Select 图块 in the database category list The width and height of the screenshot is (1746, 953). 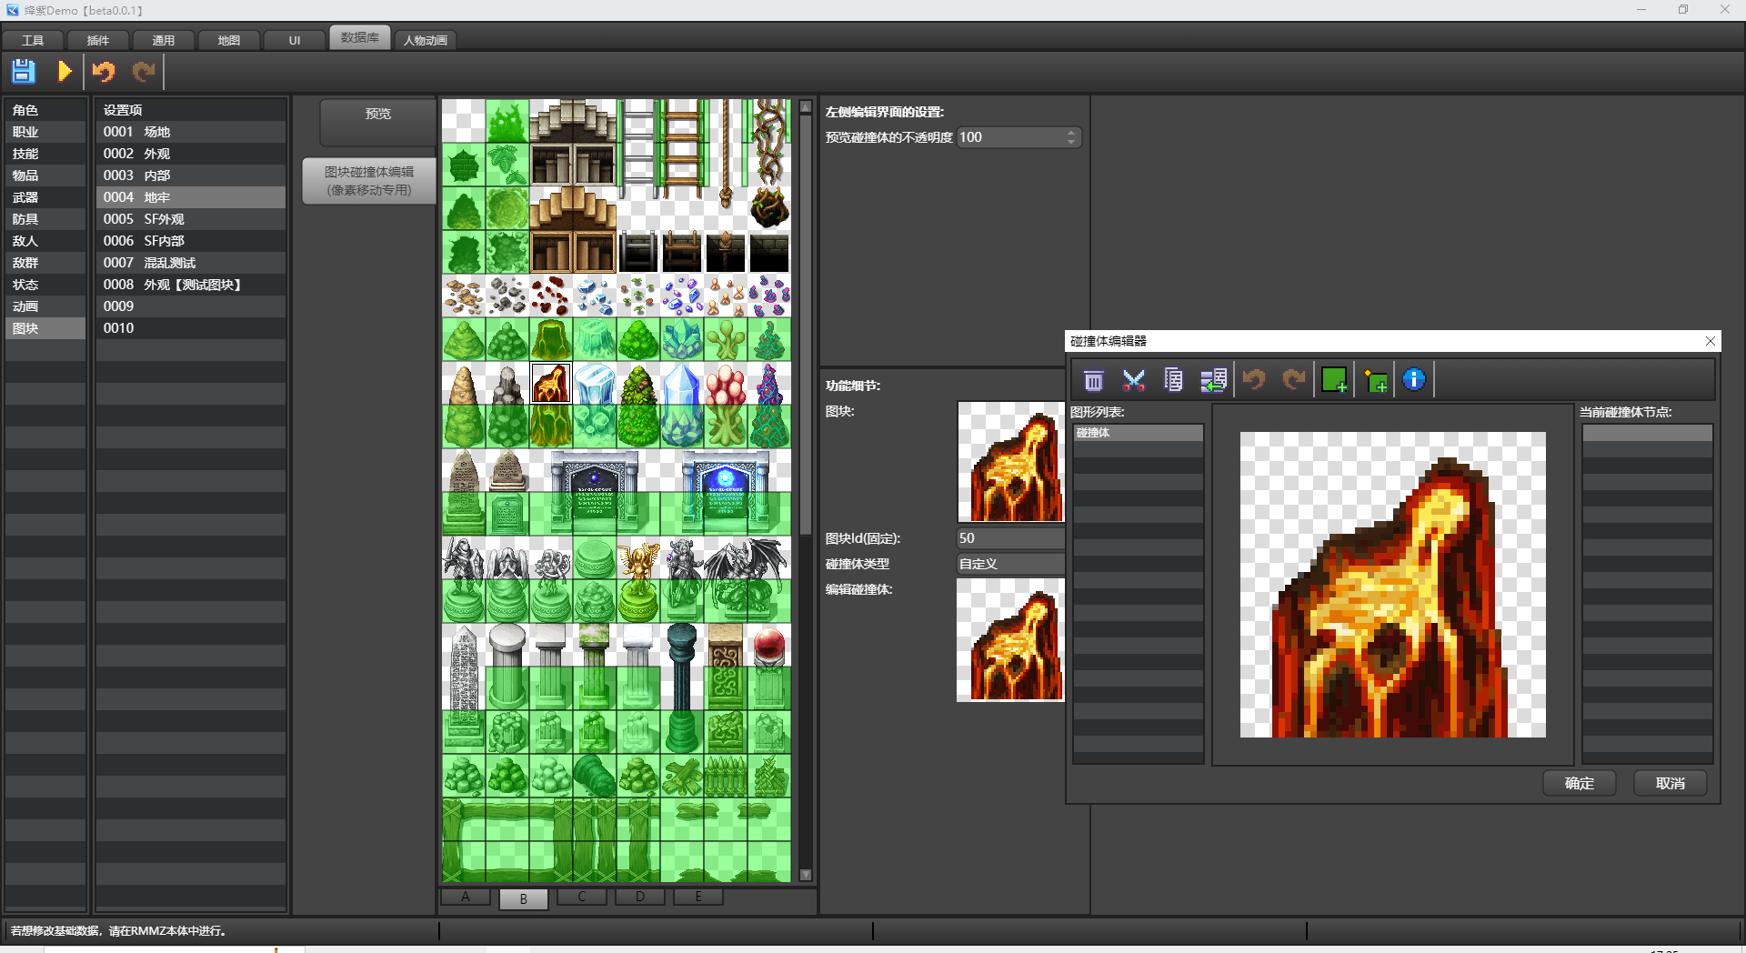pyautogui.click(x=45, y=328)
